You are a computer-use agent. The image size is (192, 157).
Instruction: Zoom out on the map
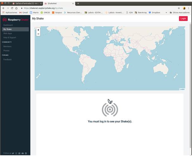(38, 34)
